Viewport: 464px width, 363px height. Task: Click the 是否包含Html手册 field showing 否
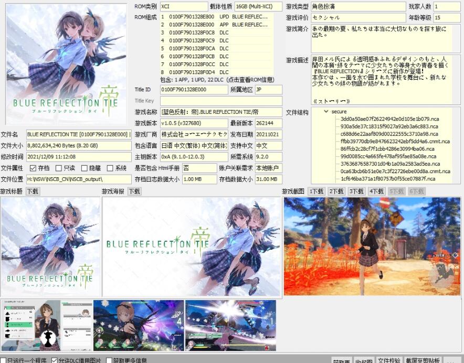[x=199, y=168]
